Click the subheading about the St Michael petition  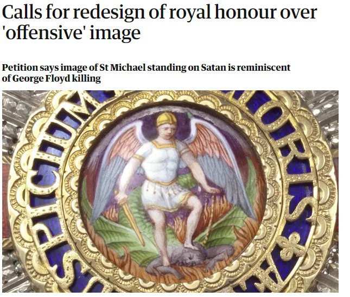coord(146,73)
